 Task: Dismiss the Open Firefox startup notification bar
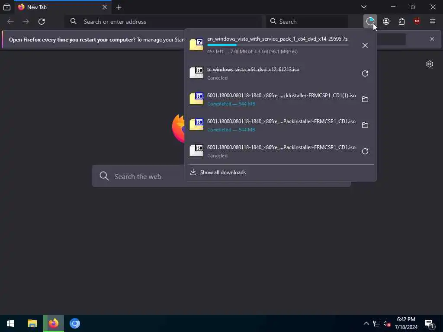pyautogui.click(x=432, y=39)
